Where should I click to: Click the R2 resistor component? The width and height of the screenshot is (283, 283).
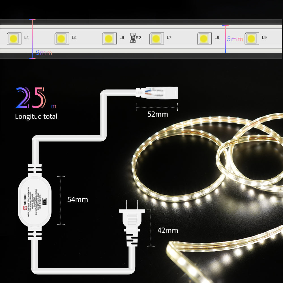pos(132,38)
